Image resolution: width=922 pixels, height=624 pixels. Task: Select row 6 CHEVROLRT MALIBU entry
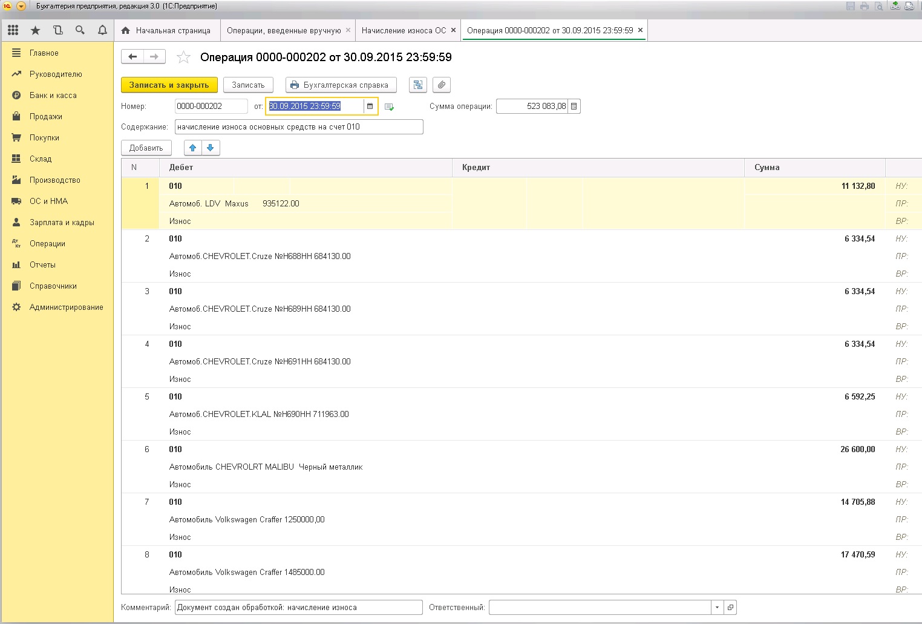click(266, 467)
